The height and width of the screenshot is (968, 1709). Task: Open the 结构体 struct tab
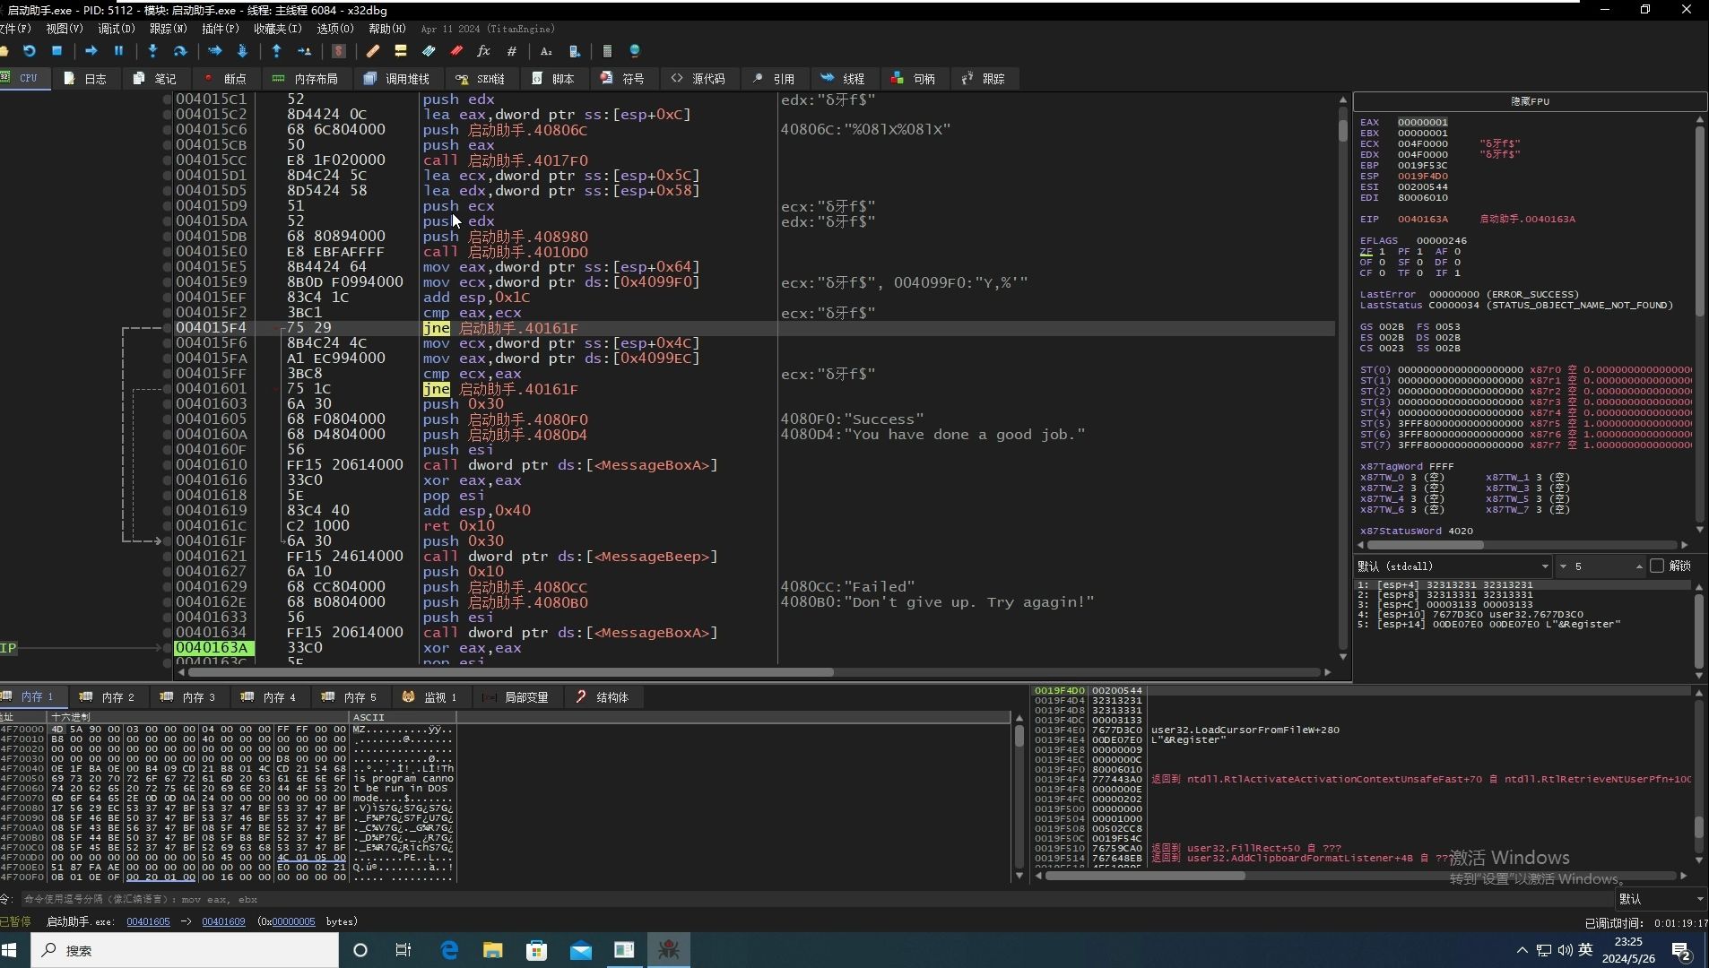[603, 696]
